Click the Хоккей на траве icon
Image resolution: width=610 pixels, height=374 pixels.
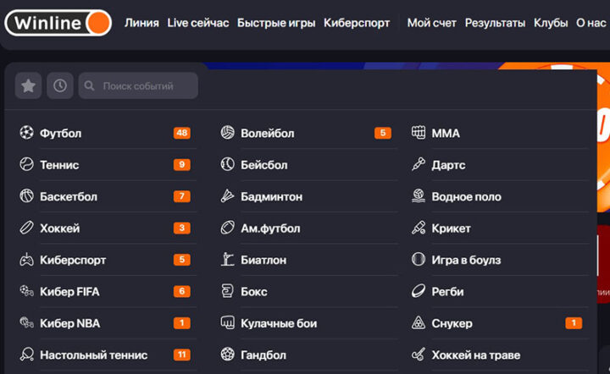[x=419, y=355]
